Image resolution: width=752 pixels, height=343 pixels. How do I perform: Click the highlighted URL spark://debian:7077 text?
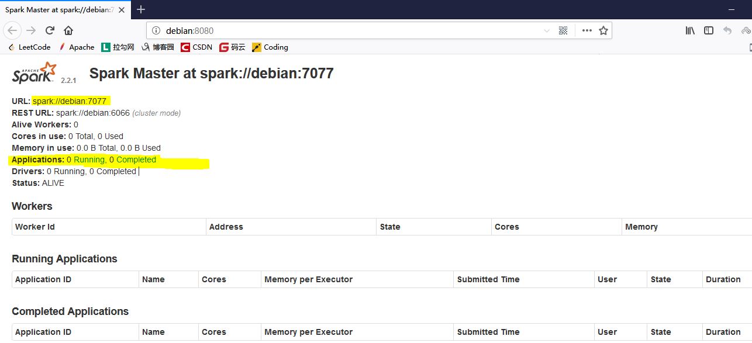tap(70, 101)
